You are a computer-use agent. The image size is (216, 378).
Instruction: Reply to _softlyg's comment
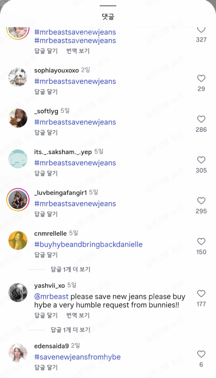click(46, 133)
